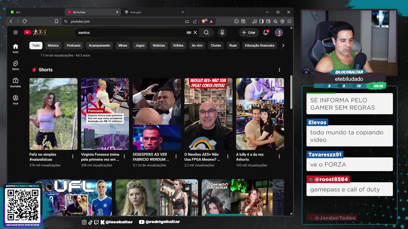
Task: Open the notifications bell
Action: [266, 32]
